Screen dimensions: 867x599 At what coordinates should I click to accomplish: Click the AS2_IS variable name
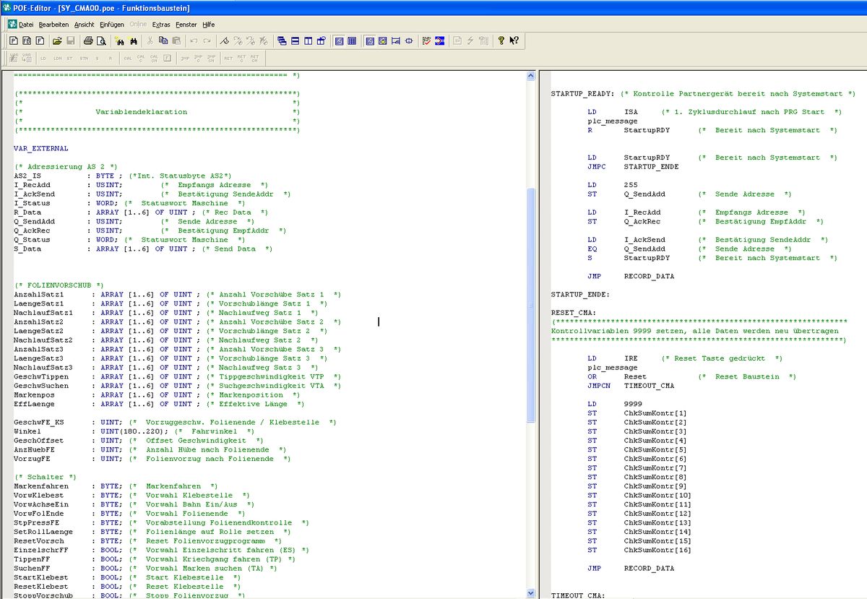point(27,176)
